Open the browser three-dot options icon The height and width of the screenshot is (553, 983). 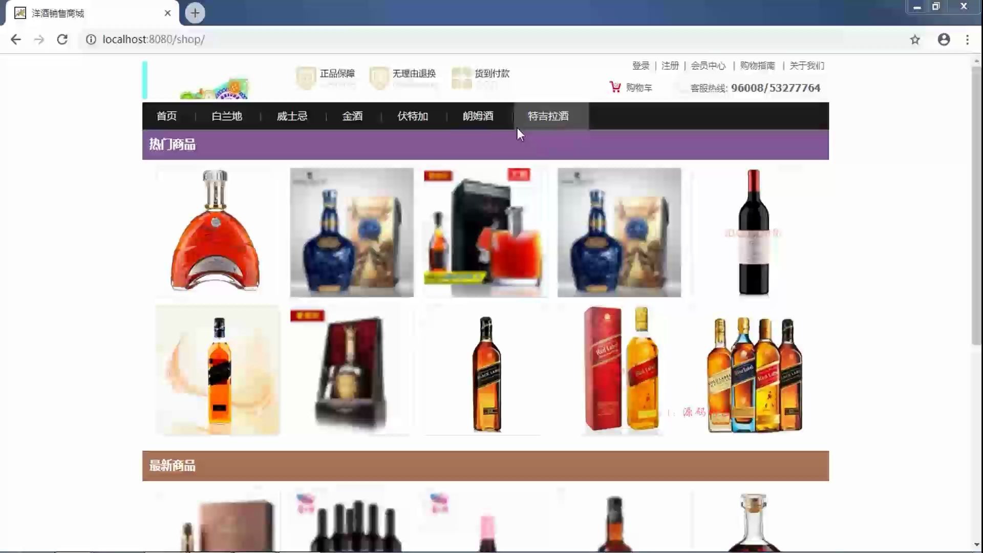click(967, 39)
